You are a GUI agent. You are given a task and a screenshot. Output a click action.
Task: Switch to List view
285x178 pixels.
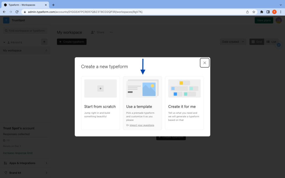point(272,42)
